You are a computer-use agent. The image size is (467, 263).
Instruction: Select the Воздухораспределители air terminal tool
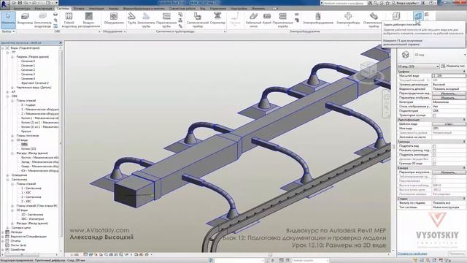click(x=89, y=20)
